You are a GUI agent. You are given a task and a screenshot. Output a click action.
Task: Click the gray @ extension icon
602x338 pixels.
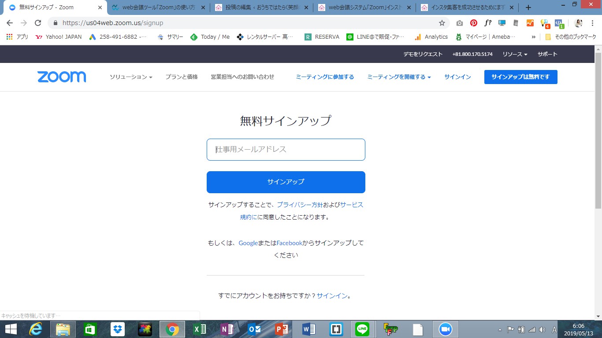point(516,23)
